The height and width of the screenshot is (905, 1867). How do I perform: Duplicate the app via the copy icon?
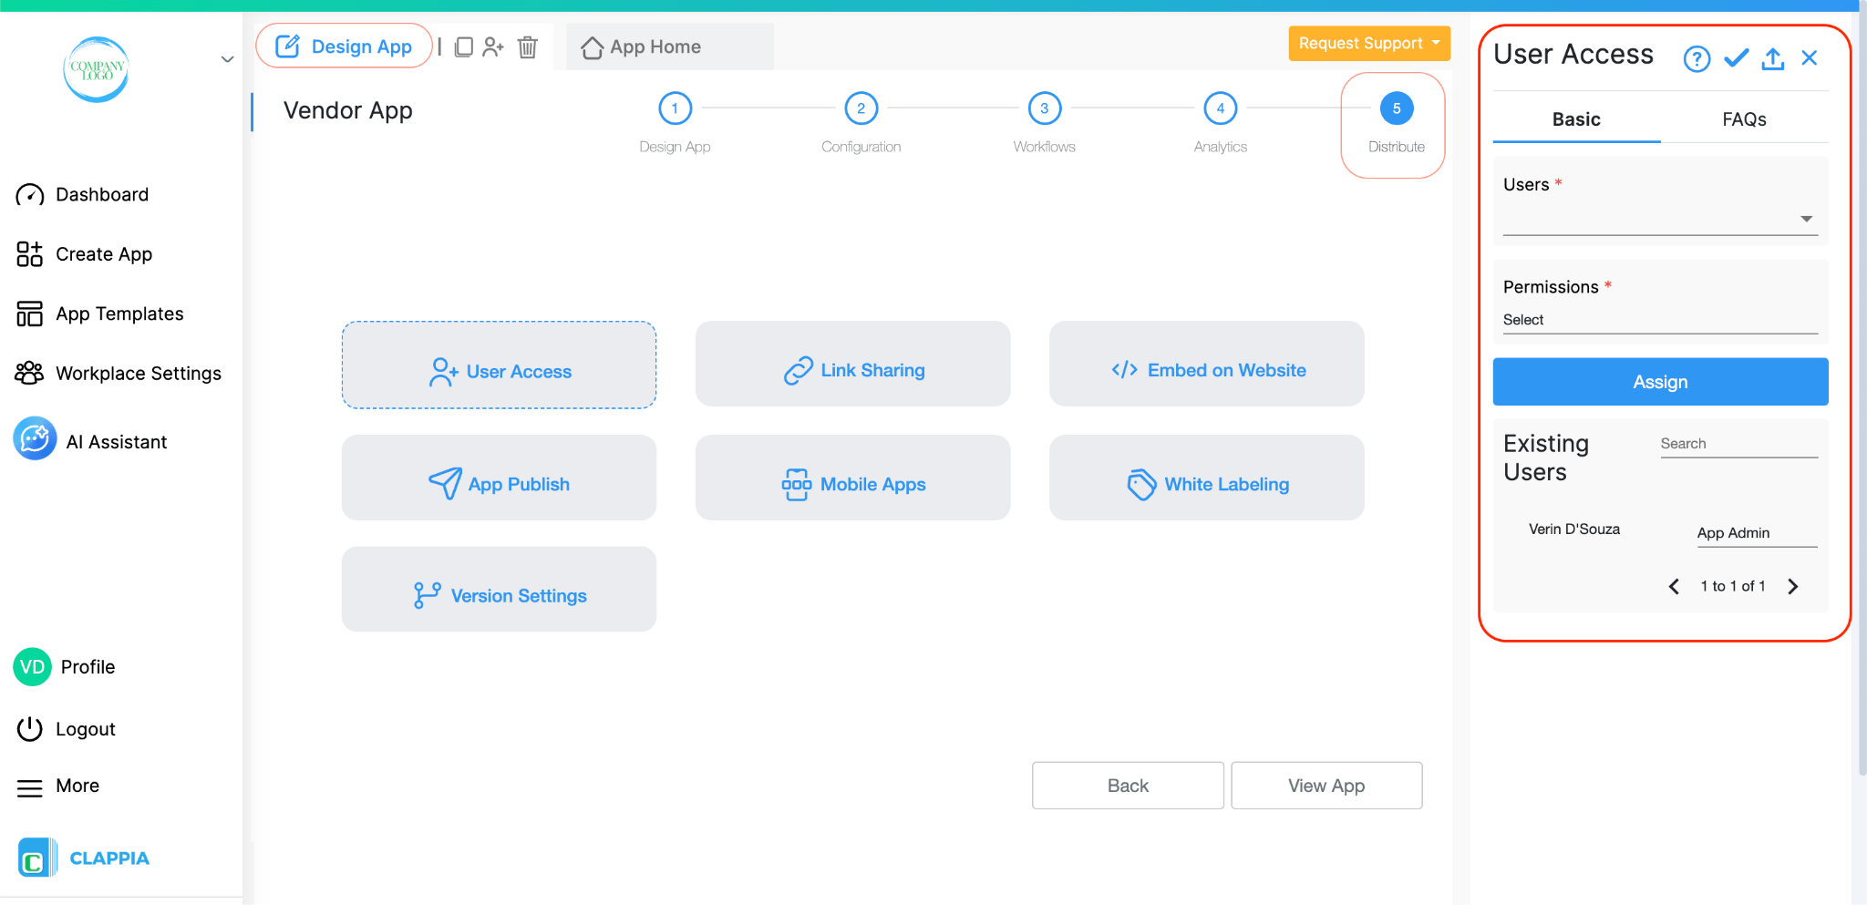coord(464,46)
